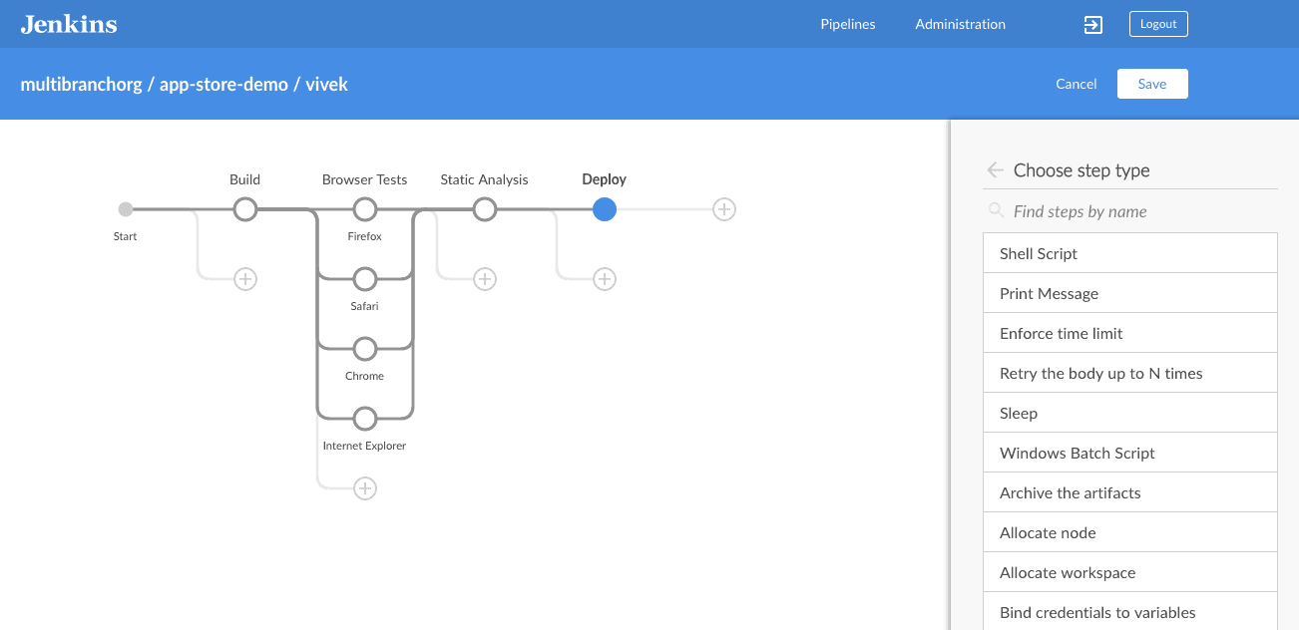Go back from the step type chooser
1299x630 pixels.
[x=995, y=169]
